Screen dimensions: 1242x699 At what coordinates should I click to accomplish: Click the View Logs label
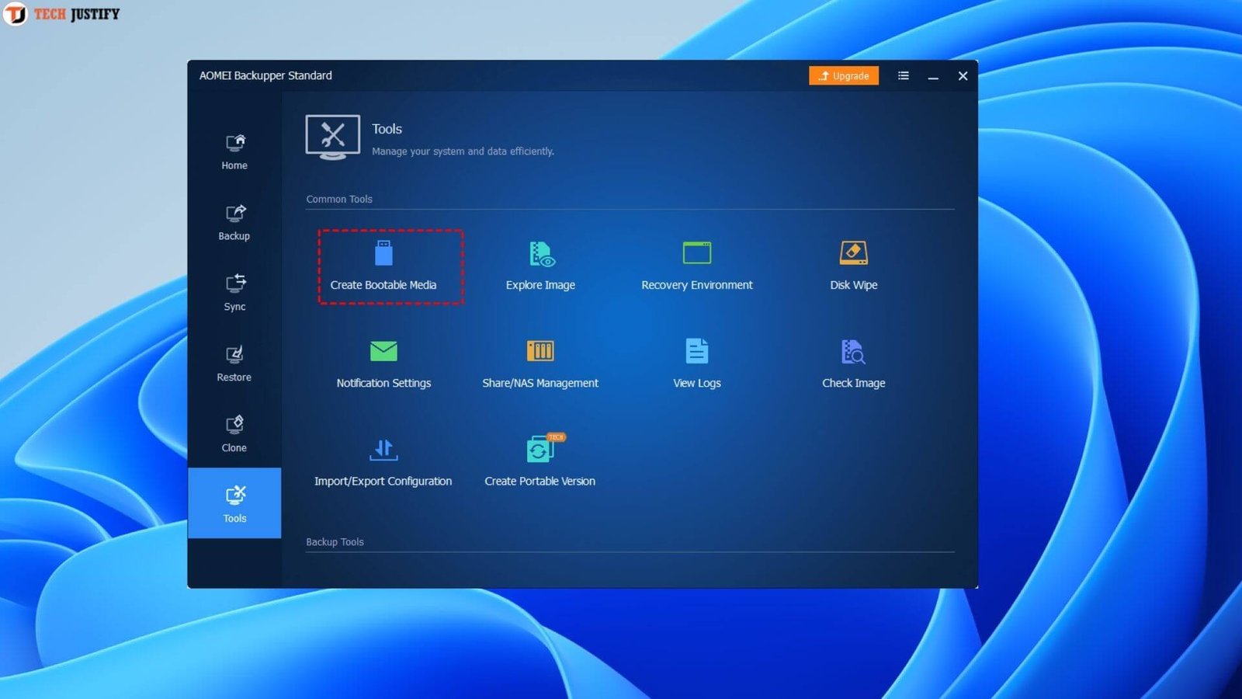click(x=697, y=383)
